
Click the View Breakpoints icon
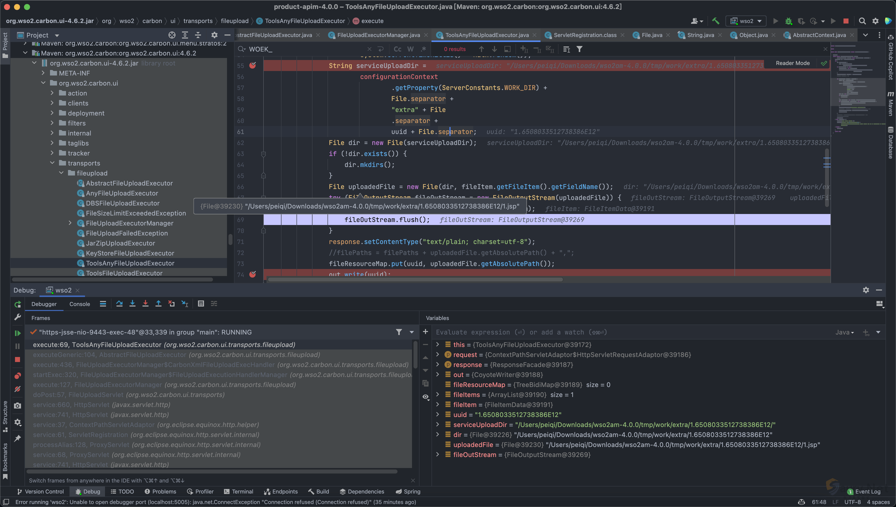pyautogui.click(x=17, y=376)
